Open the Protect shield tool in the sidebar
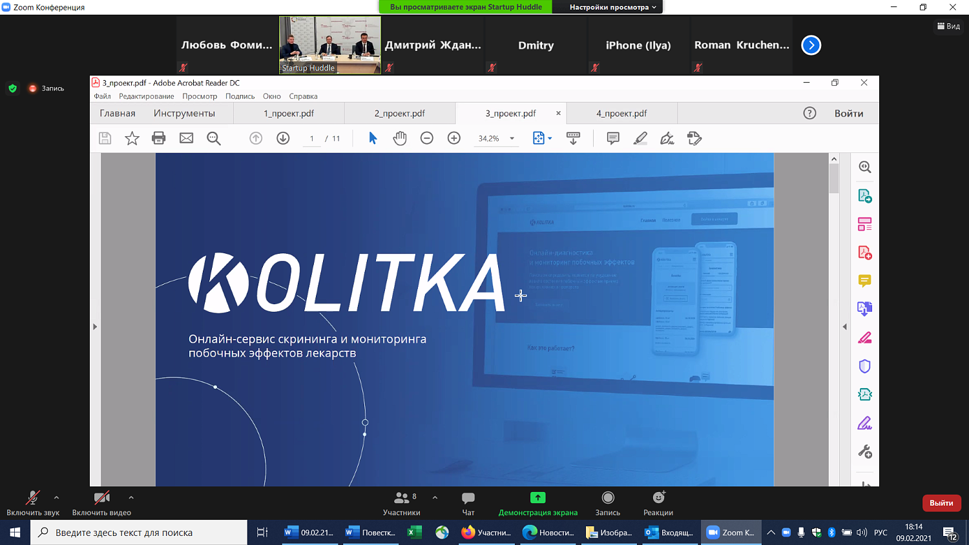 pos(865,366)
